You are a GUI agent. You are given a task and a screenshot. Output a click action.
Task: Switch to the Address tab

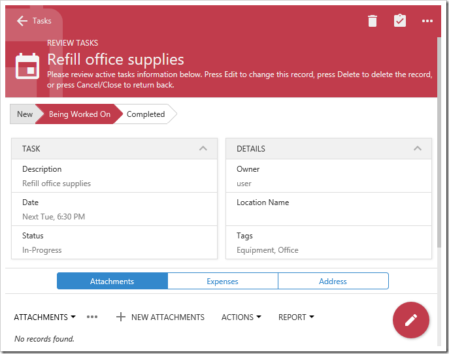(x=333, y=282)
